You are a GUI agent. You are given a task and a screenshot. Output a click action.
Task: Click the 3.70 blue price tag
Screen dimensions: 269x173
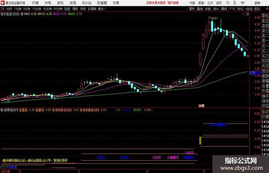point(255,73)
